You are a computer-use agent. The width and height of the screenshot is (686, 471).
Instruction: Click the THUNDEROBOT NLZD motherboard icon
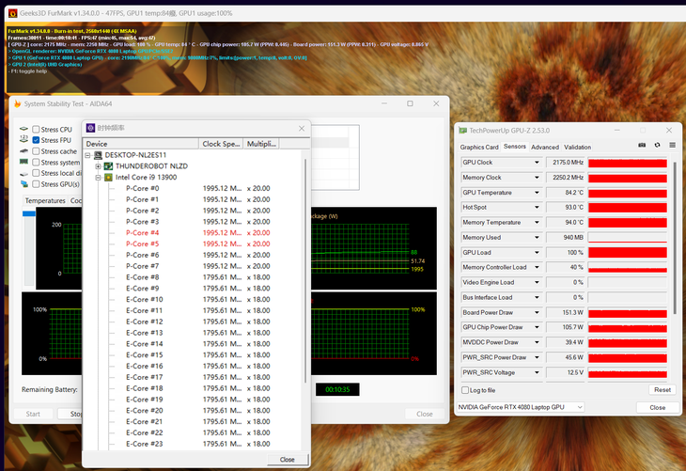pyautogui.click(x=108, y=166)
